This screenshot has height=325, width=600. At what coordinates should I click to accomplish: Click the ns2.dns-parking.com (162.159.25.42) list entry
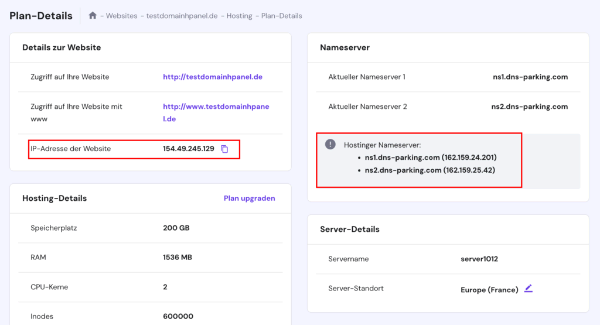pos(428,170)
